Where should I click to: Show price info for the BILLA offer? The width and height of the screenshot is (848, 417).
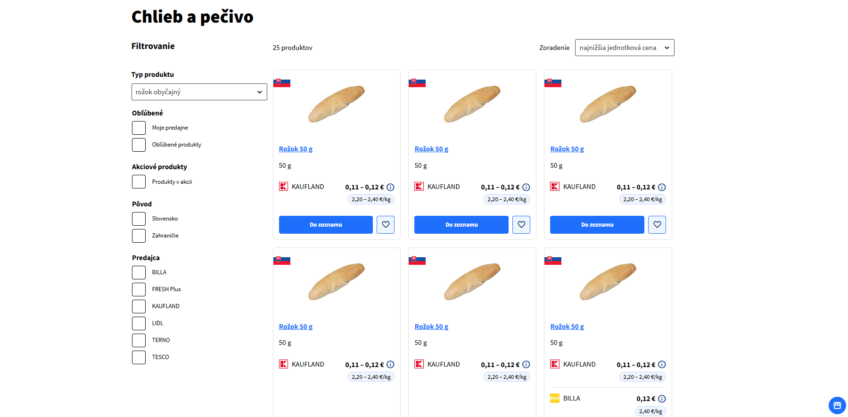coord(662,399)
